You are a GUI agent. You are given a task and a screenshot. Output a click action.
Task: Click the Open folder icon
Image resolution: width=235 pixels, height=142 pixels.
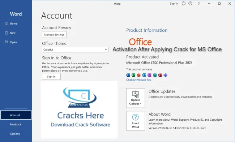[x=6, y=42]
